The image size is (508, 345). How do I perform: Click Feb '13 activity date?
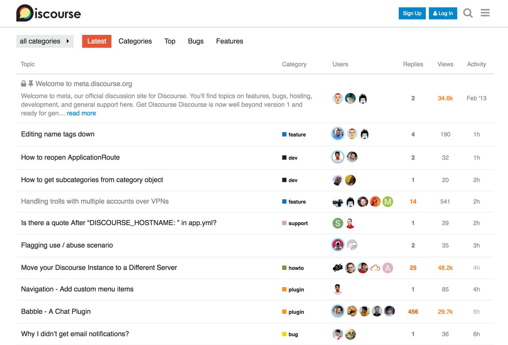point(477,98)
